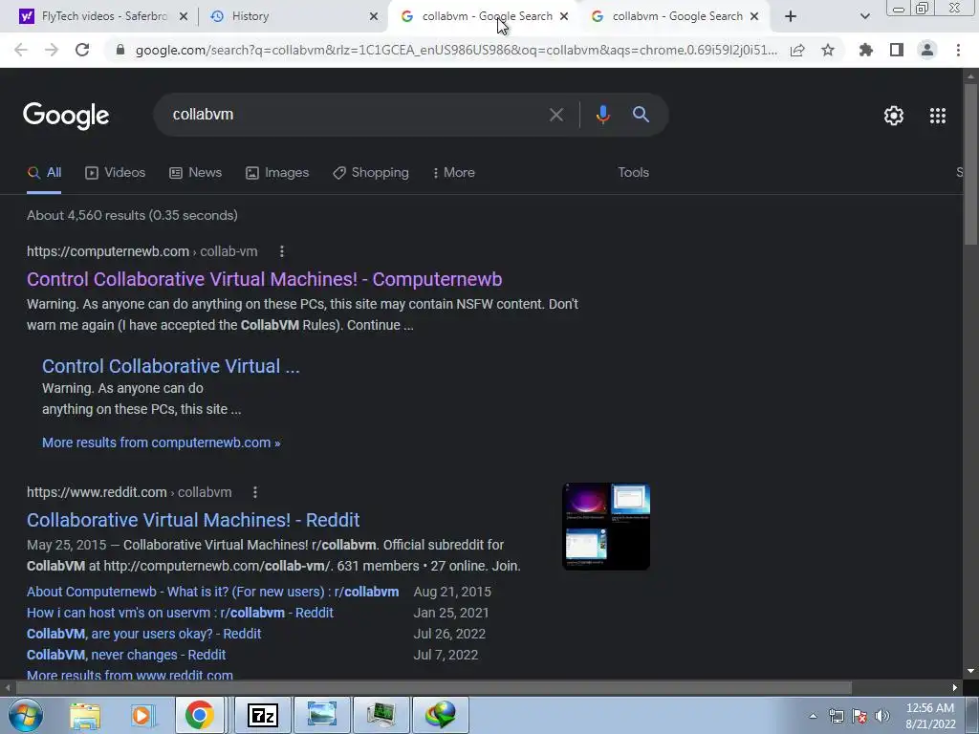Screen dimensions: 979x734
Task: Click the horizontal scrollbar thumb
Action: tap(433, 688)
